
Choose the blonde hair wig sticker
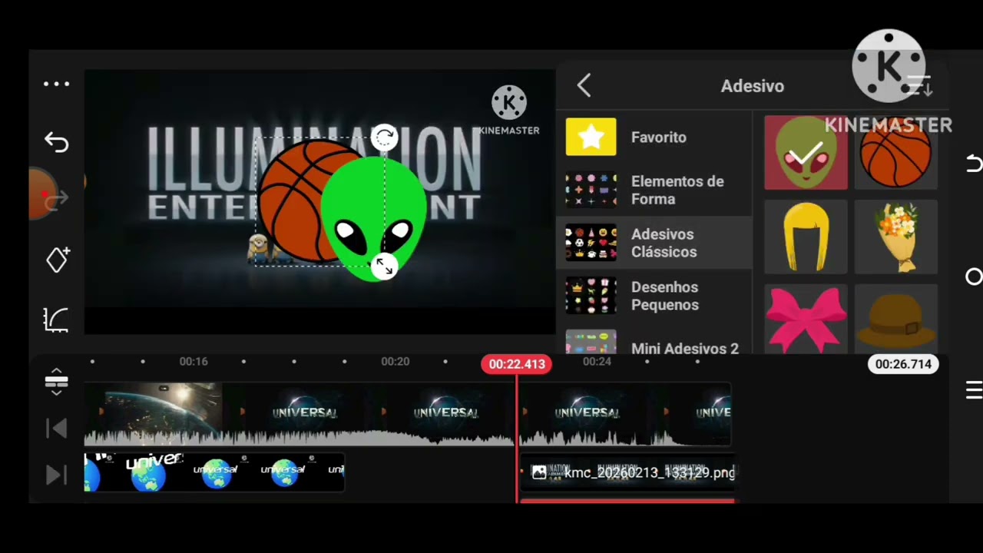(806, 237)
